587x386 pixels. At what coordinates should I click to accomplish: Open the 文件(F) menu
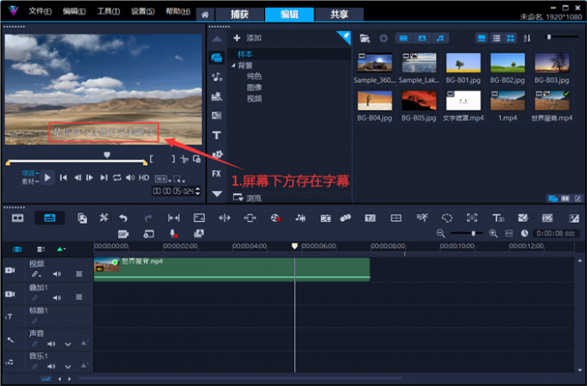pos(40,12)
